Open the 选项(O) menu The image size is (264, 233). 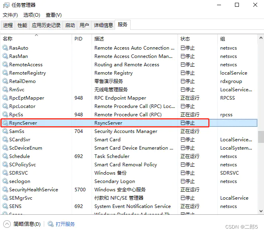point(31,15)
